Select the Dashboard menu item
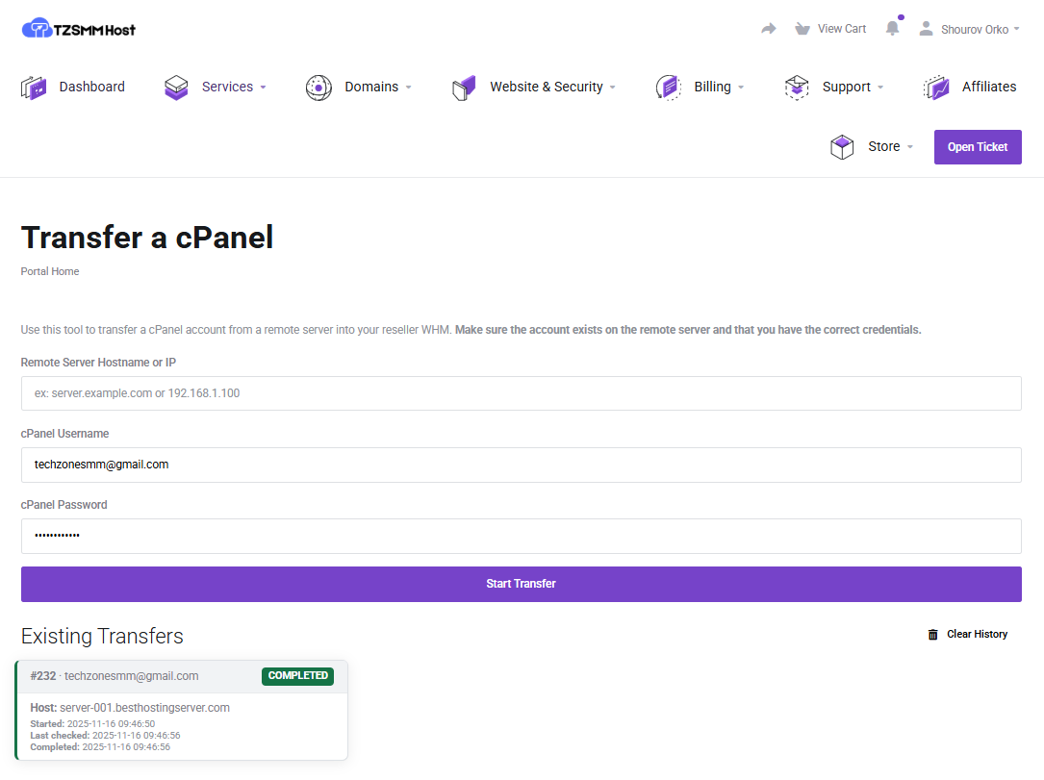Image resolution: width=1044 pixels, height=780 pixels. tap(91, 87)
